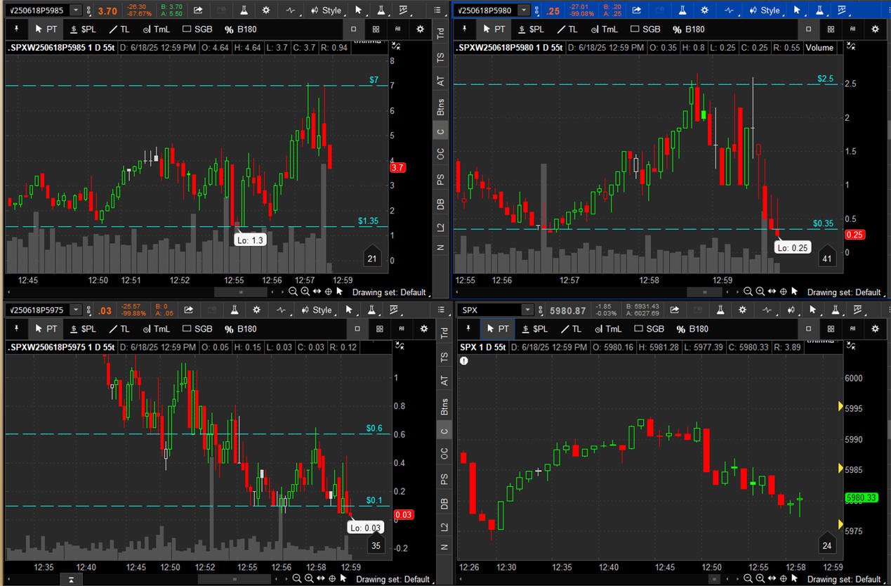Toggle the single-square layout in the 5980 toolbar
This screenshot has height=586, width=891.
809,29
